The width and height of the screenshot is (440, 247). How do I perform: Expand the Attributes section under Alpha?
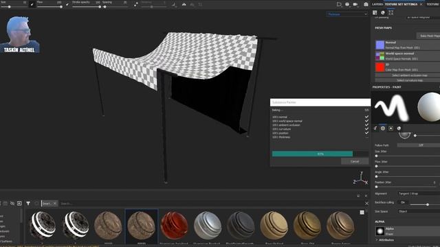[x=384, y=240]
